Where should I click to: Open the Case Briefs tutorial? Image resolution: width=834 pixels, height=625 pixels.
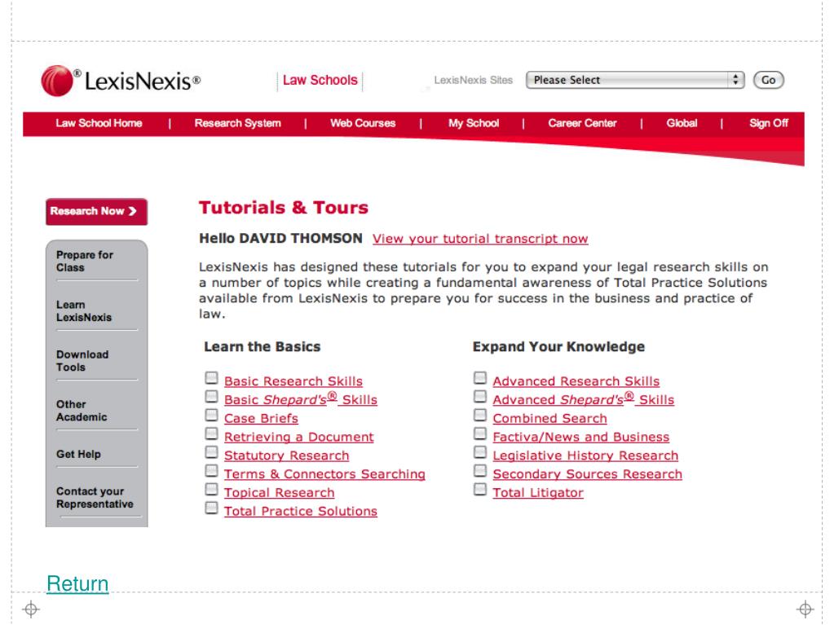pos(261,418)
